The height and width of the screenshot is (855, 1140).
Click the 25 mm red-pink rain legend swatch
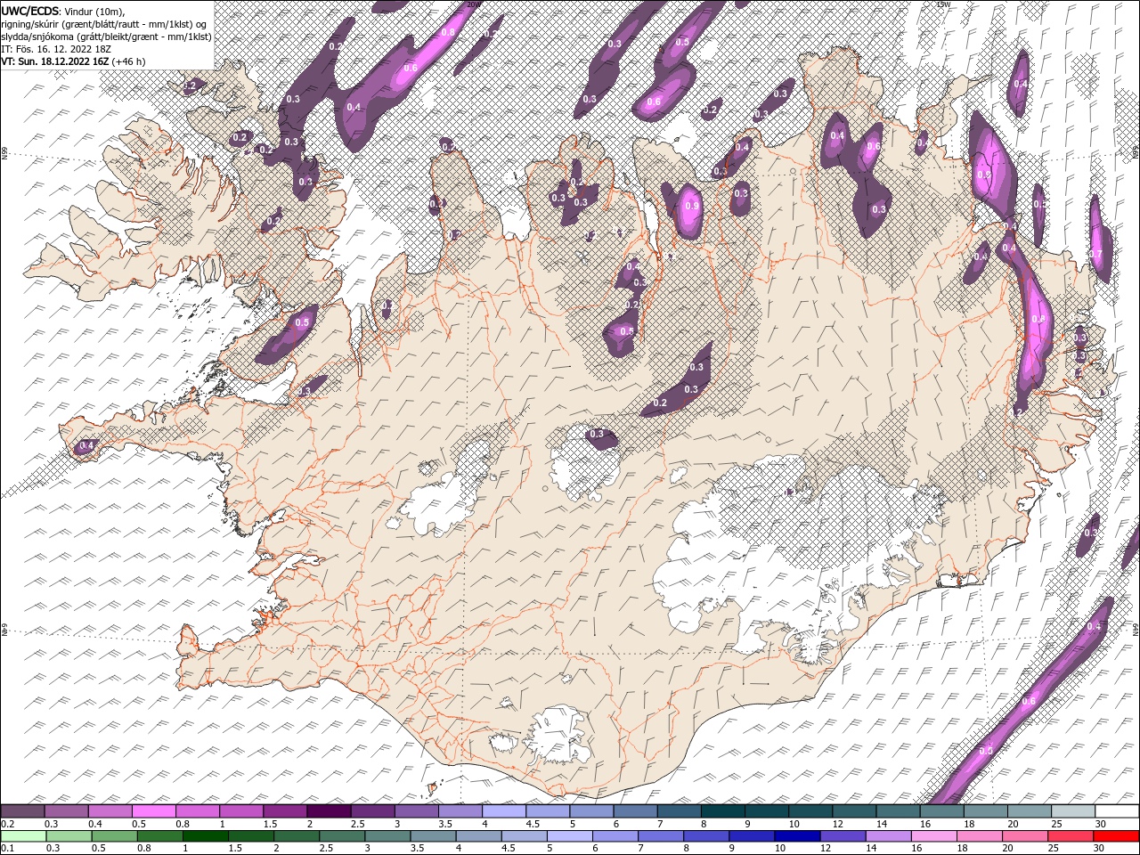(1070, 836)
